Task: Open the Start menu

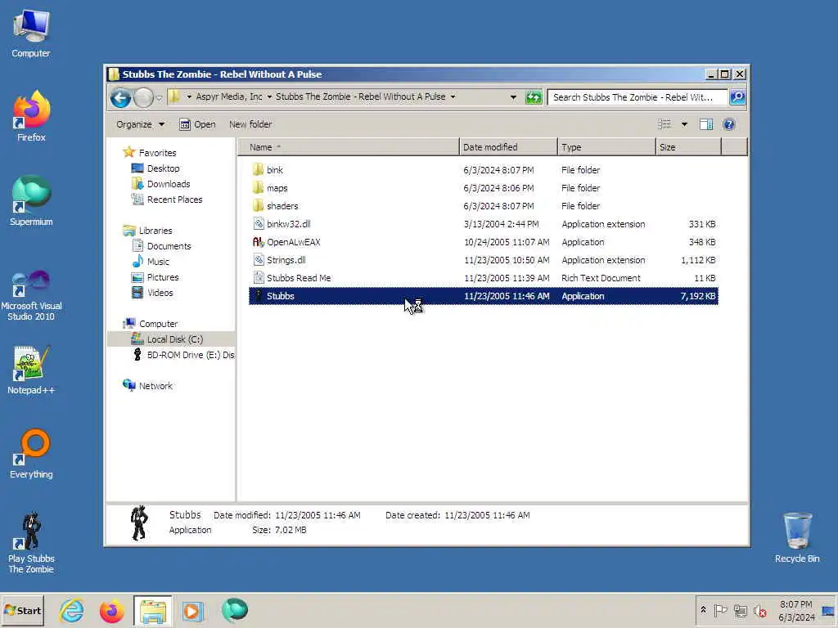Action: click(22, 610)
